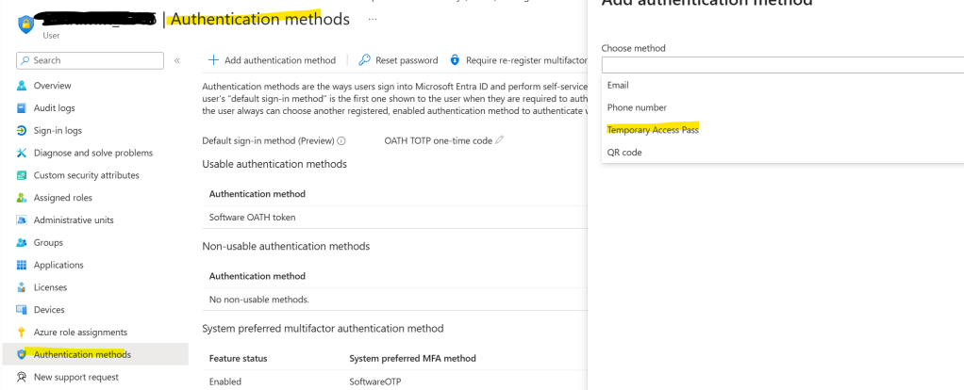Click the Audit logs icon

(22, 108)
